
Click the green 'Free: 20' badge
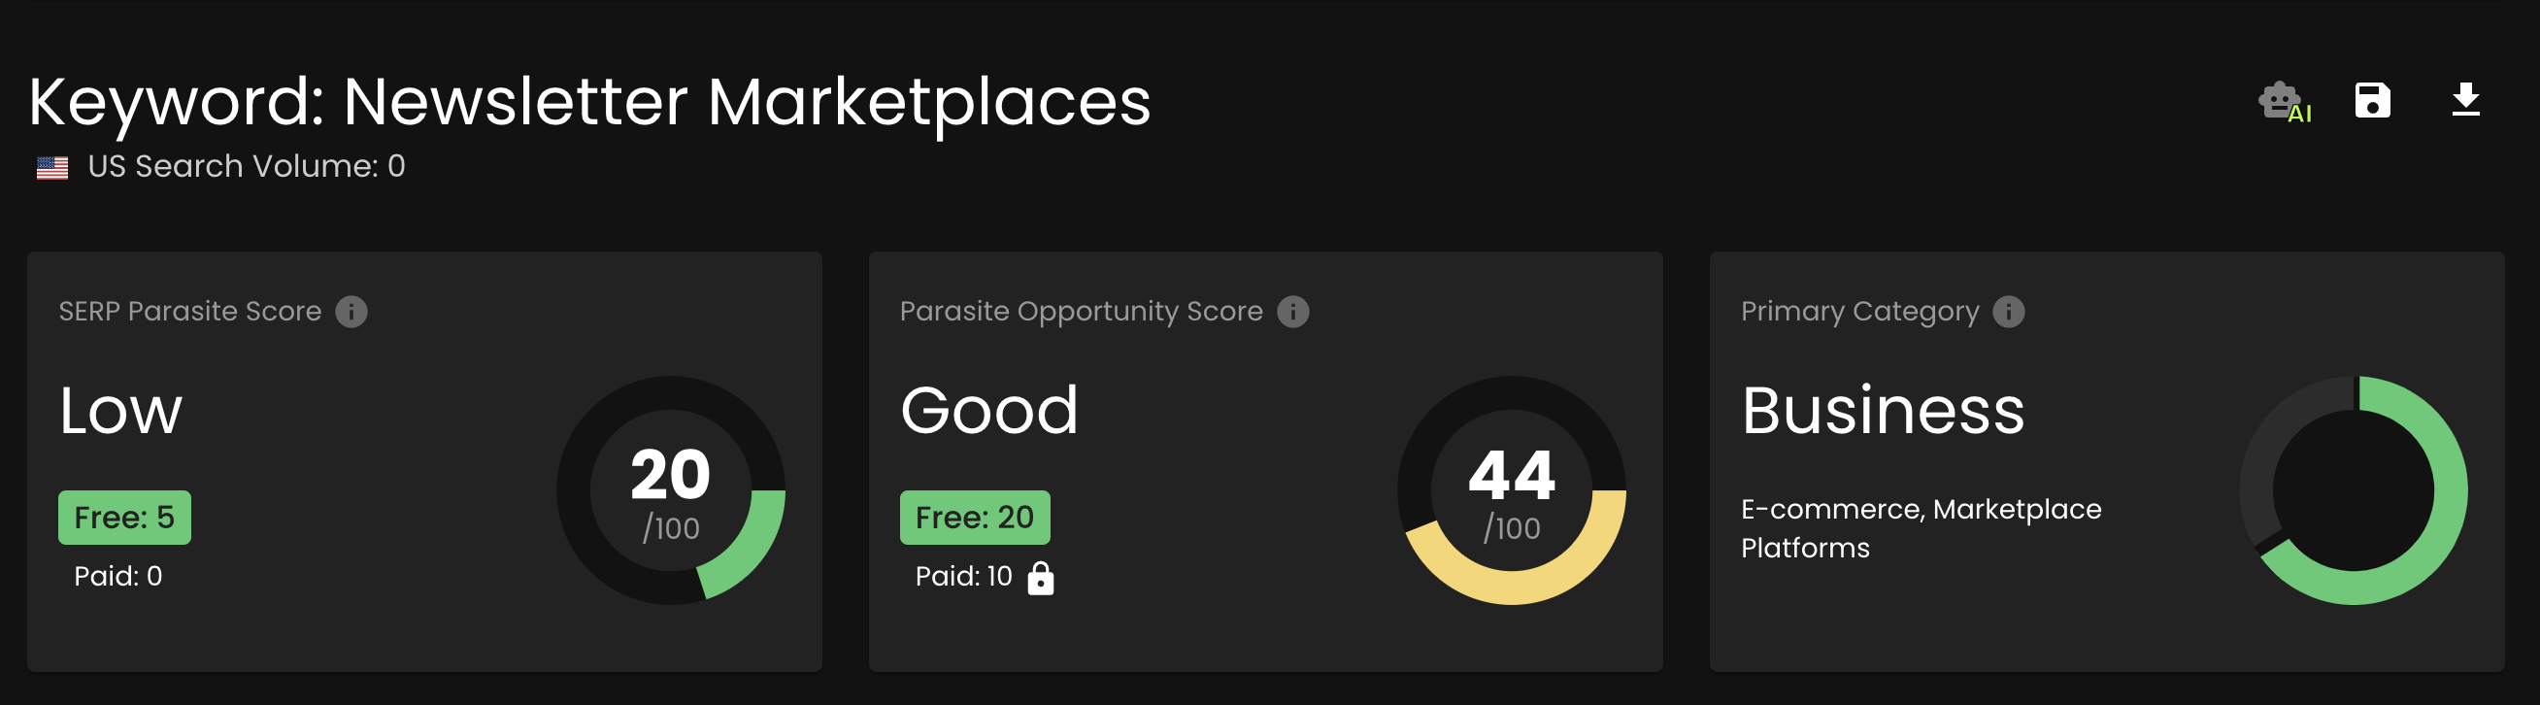click(x=974, y=518)
